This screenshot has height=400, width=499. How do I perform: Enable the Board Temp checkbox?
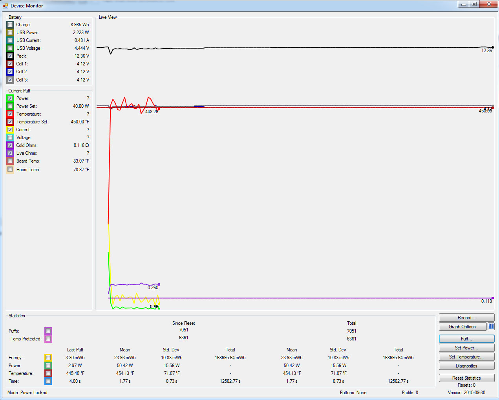(10, 161)
